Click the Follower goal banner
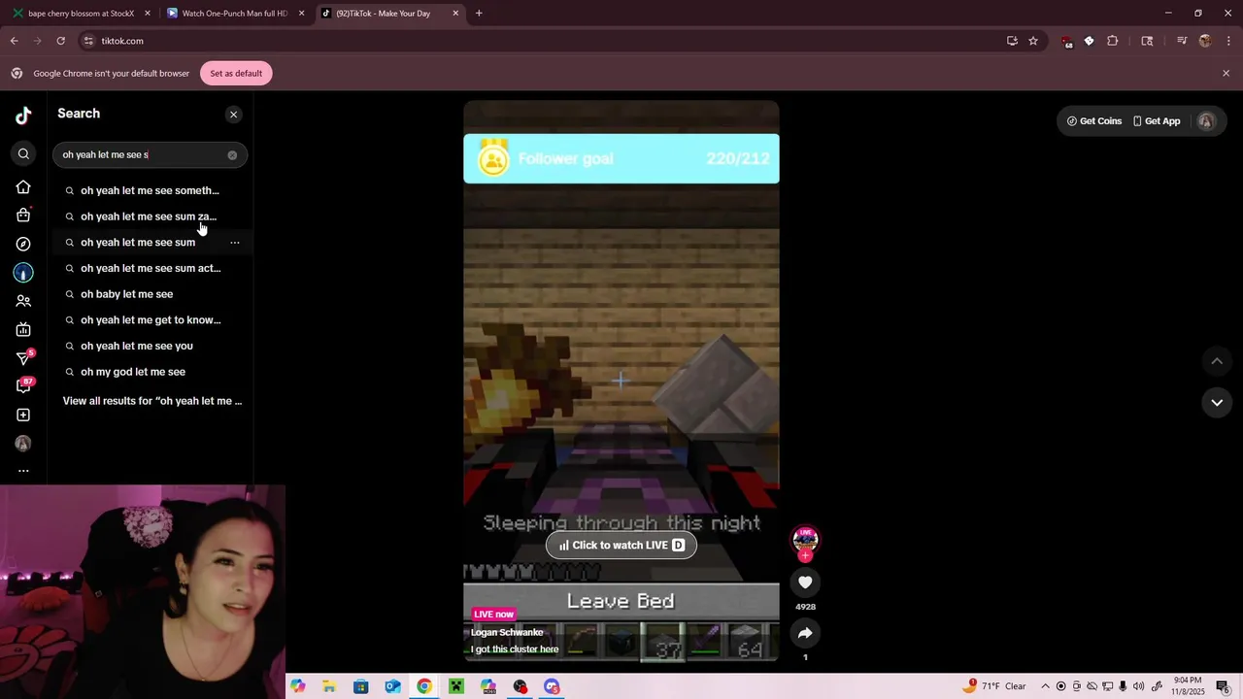The width and height of the screenshot is (1243, 699). [621, 158]
